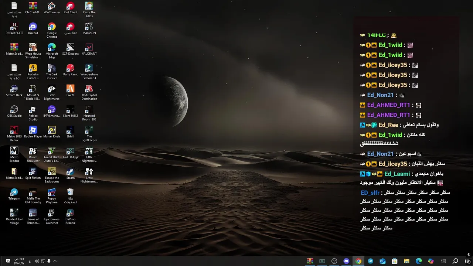Screen dimensions: 473x266
Task: Launch the FiveM desktop shortcut
Action: [x=70, y=91]
